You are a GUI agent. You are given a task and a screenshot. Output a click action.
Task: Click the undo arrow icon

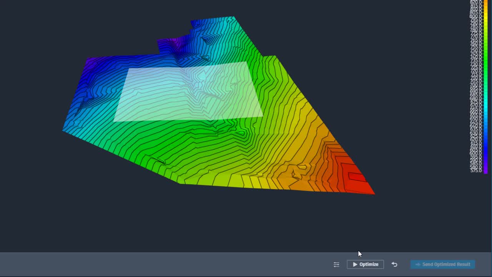tap(394, 264)
